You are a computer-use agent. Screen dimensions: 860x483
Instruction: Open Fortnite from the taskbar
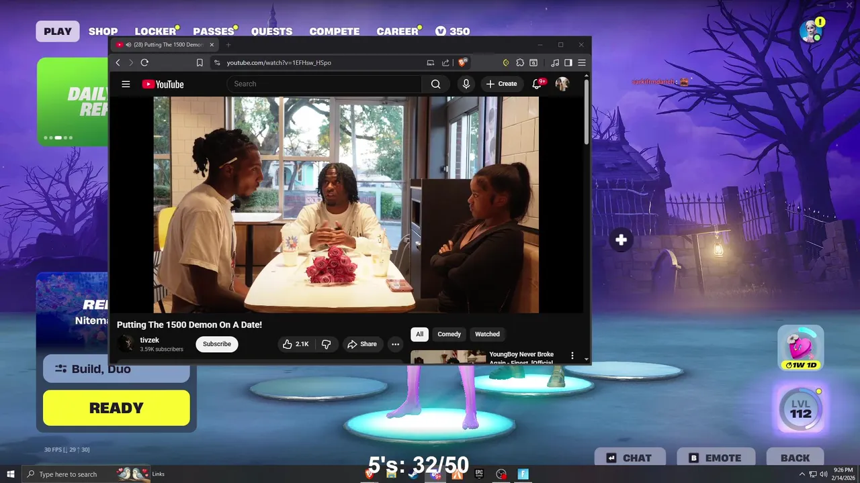523,474
